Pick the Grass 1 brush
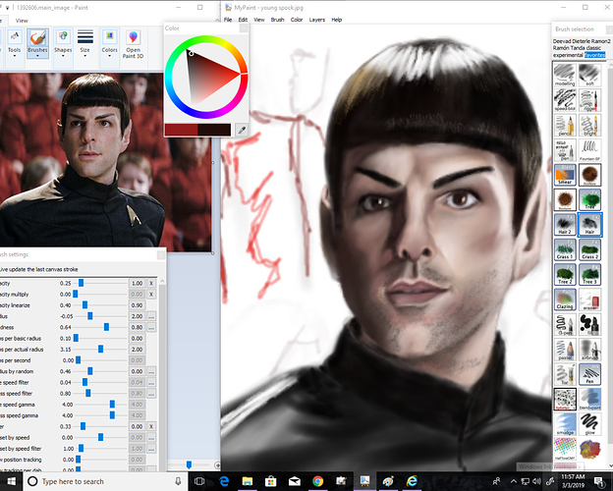The height and width of the screenshot is (491, 613). 565,249
